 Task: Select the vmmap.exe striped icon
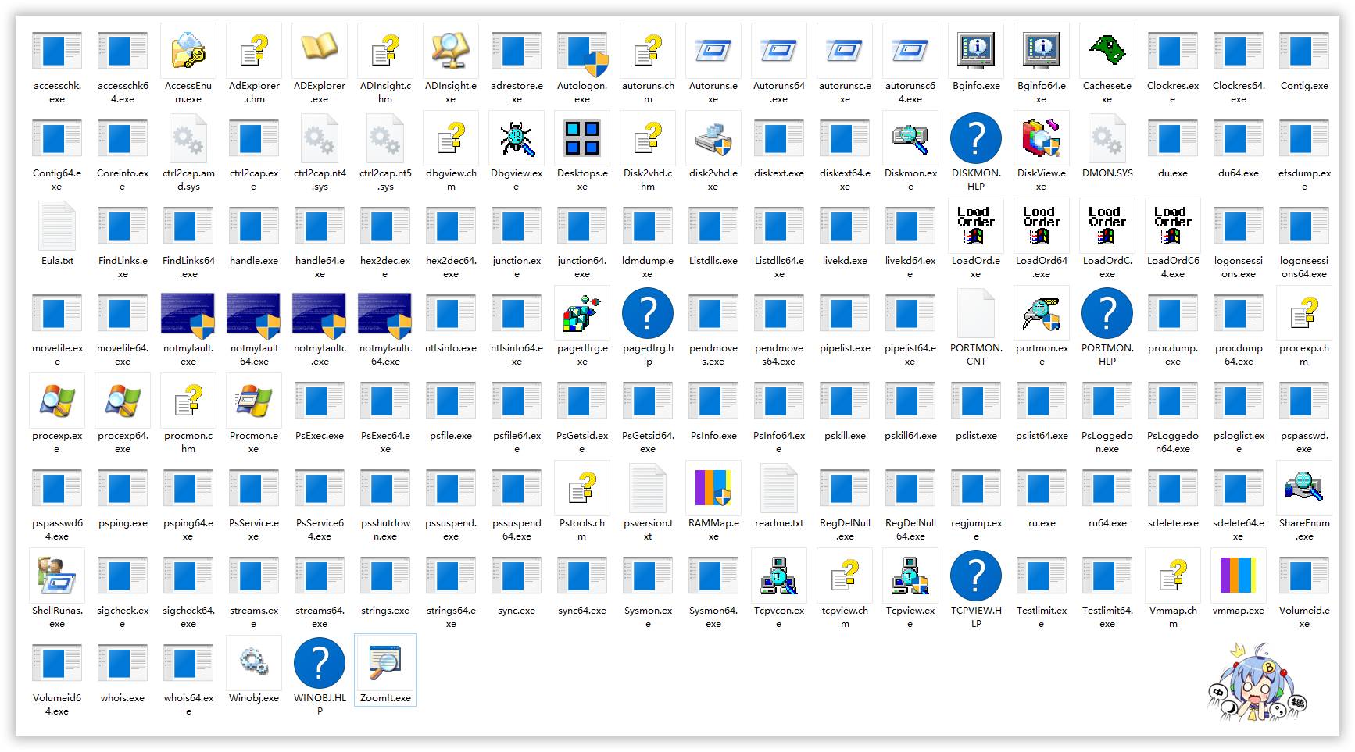click(1239, 576)
